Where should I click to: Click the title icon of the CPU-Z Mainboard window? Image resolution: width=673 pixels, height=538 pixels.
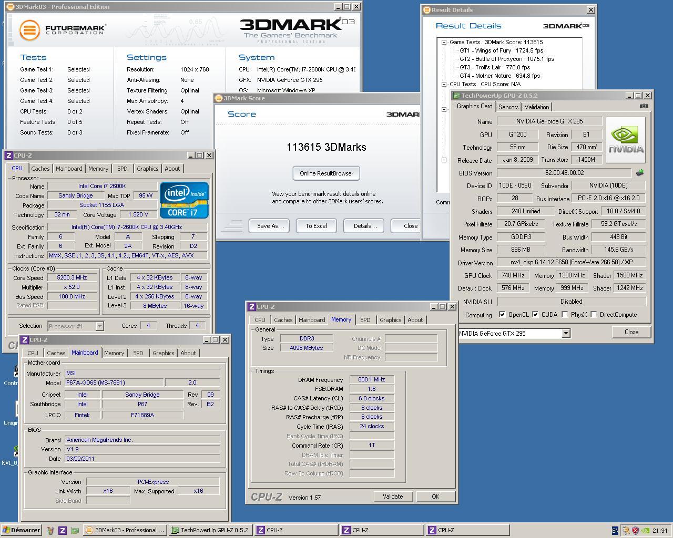coord(25,340)
